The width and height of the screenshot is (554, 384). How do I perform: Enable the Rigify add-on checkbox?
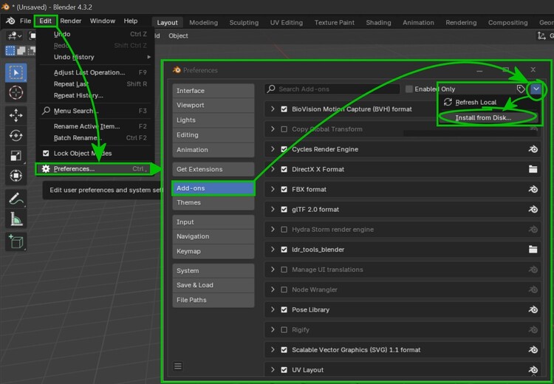[x=284, y=330]
